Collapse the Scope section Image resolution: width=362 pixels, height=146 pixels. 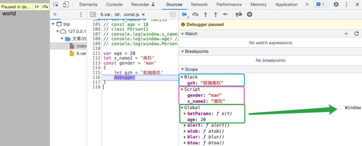(182, 69)
